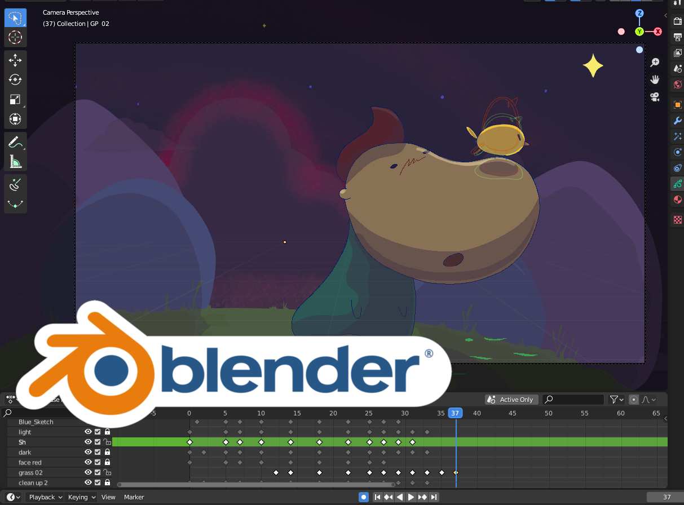Hide the dark layer with eye icon

click(88, 452)
